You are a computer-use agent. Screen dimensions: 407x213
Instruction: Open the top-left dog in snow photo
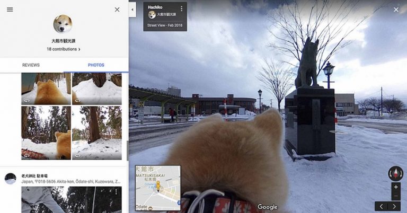[x=46, y=88]
